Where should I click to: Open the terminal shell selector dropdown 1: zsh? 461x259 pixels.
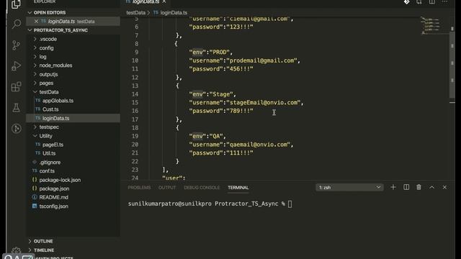tap(349, 187)
